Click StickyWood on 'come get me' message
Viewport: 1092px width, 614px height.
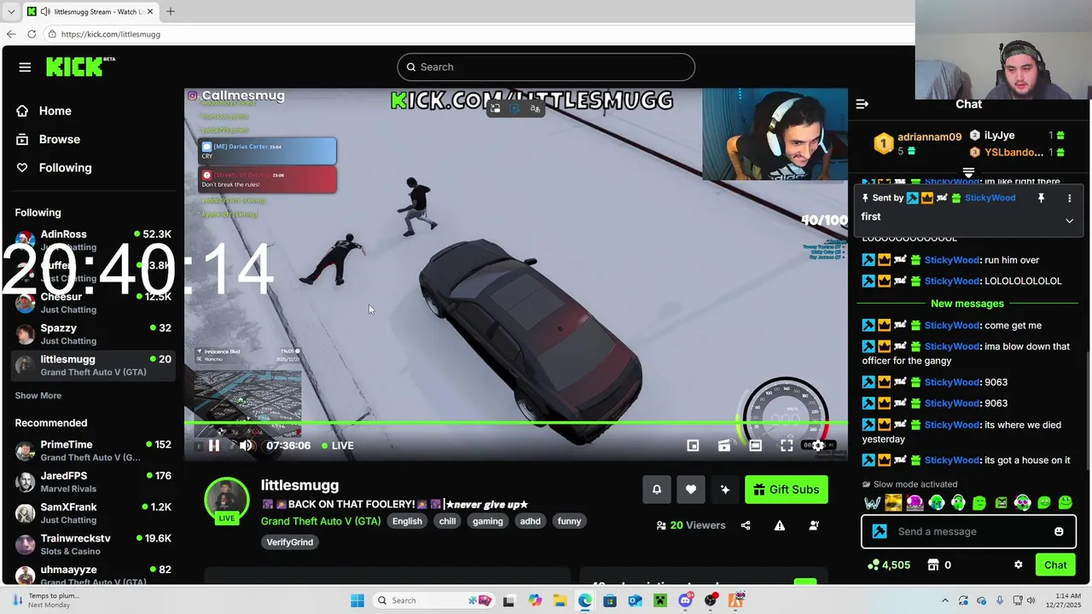click(951, 325)
